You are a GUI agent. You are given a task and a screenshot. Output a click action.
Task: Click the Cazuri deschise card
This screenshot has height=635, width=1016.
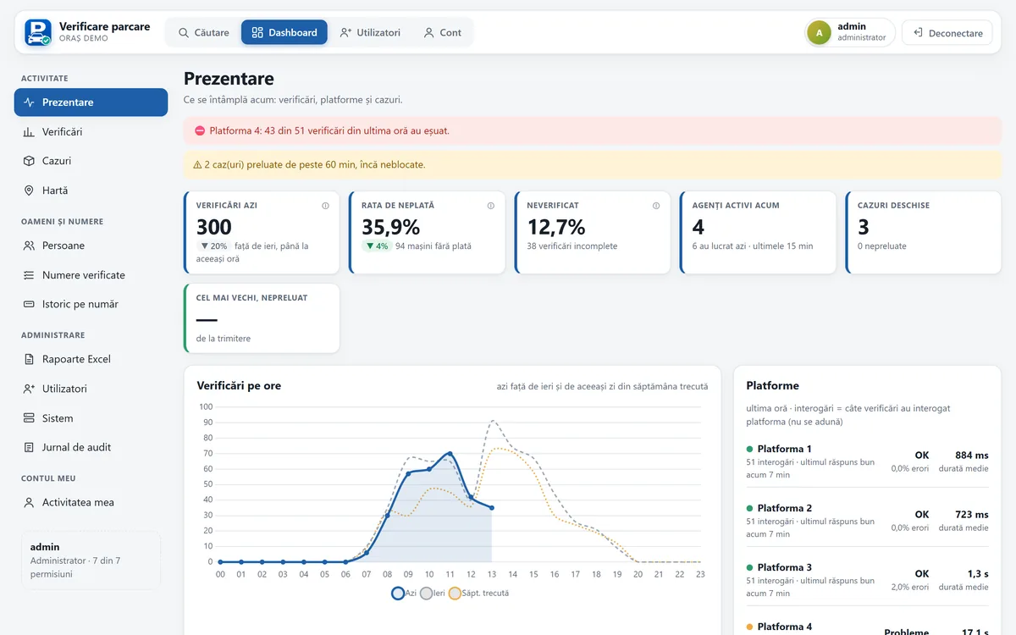pos(923,233)
